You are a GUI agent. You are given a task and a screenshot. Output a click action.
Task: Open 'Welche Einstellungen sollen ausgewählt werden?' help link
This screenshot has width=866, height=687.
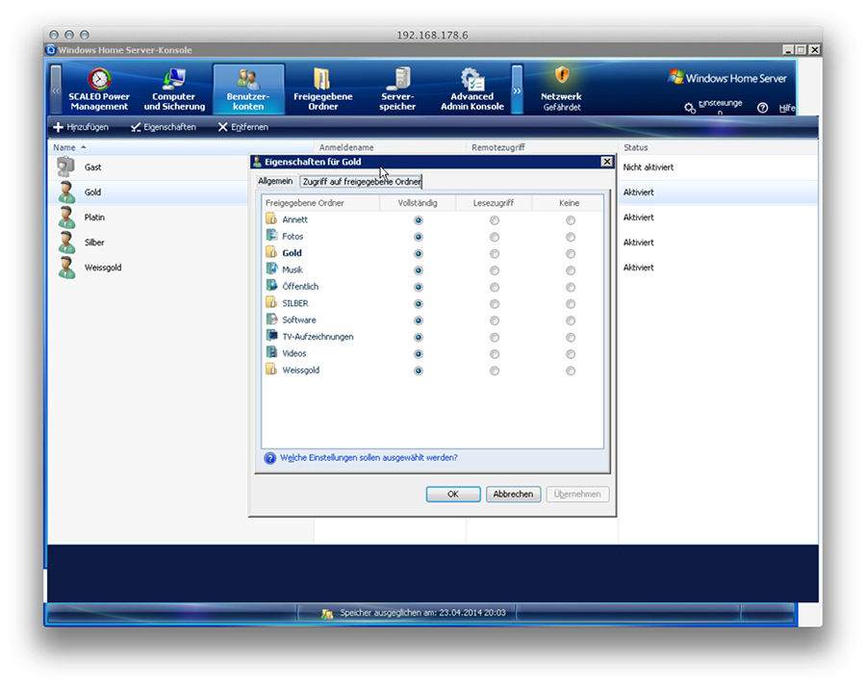(369, 458)
